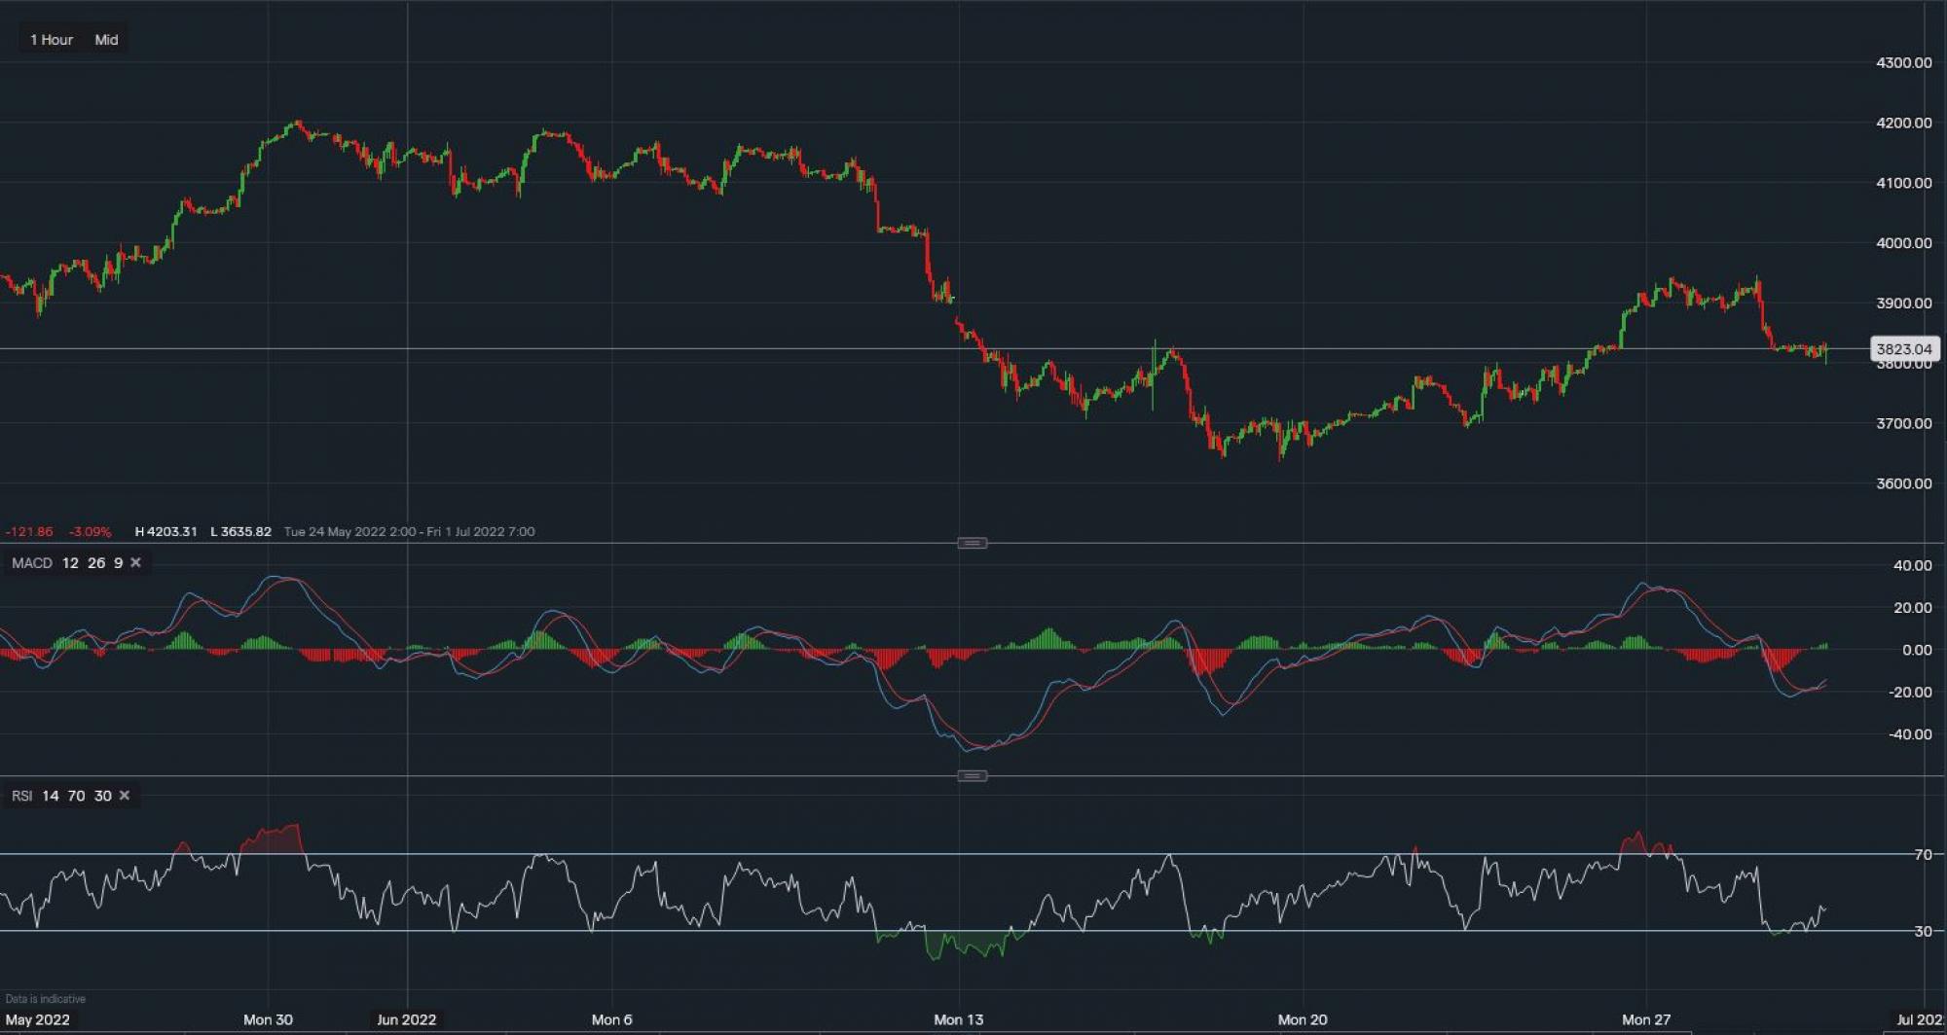1947x1035 pixels.
Task: Click the current price tag showing 3823.04
Action: tap(1905, 348)
